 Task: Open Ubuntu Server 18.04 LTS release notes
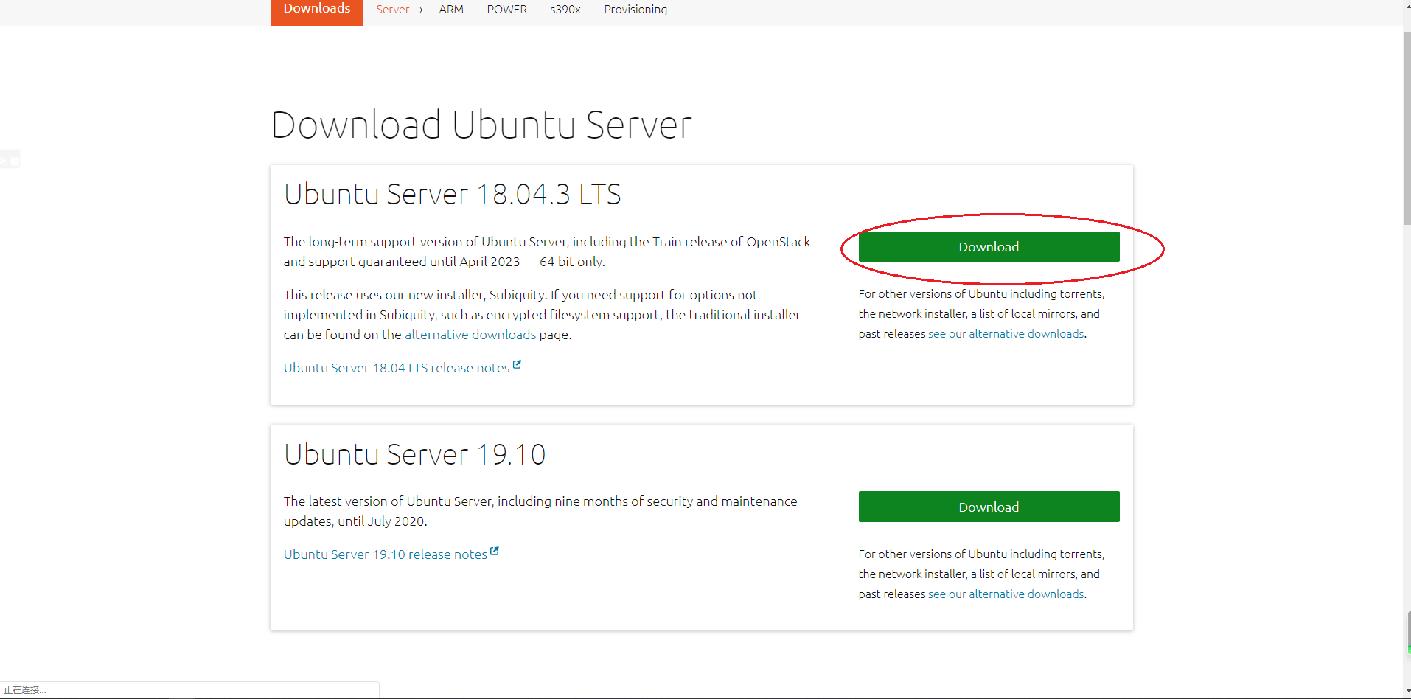tap(396, 367)
